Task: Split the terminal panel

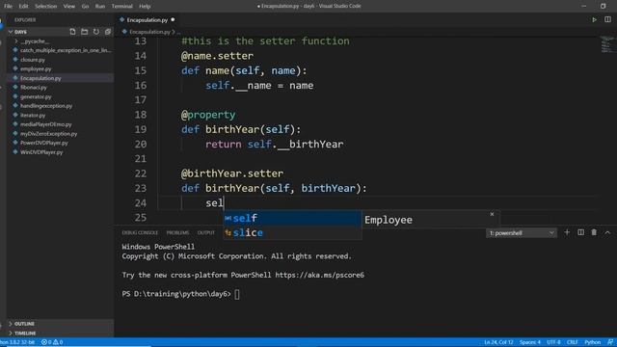Action: point(580,232)
